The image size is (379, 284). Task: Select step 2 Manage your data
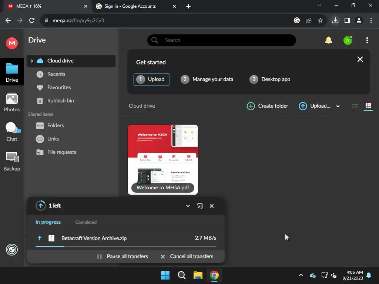[207, 80]
